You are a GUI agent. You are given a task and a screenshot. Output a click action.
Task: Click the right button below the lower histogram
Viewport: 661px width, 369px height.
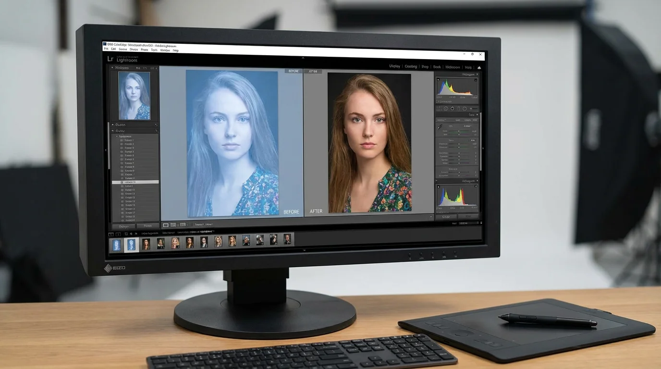click(468, 216)
